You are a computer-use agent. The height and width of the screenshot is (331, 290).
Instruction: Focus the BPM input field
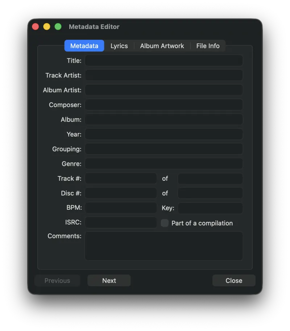pyautogui.click(x=121, y=208)
